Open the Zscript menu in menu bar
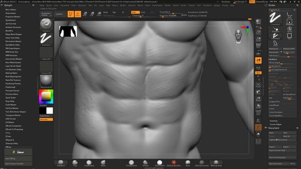301x169 pixels. 225,6
